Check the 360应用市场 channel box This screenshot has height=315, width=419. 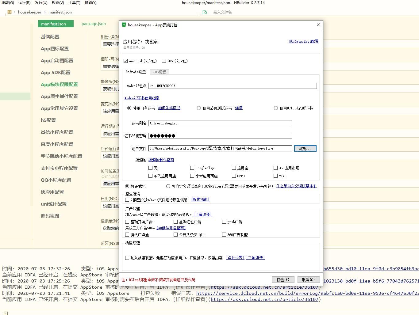point(275,168)
